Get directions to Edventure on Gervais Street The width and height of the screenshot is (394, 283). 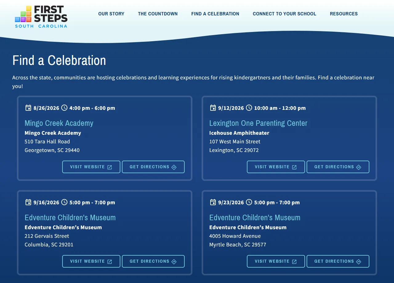(153, 261)
